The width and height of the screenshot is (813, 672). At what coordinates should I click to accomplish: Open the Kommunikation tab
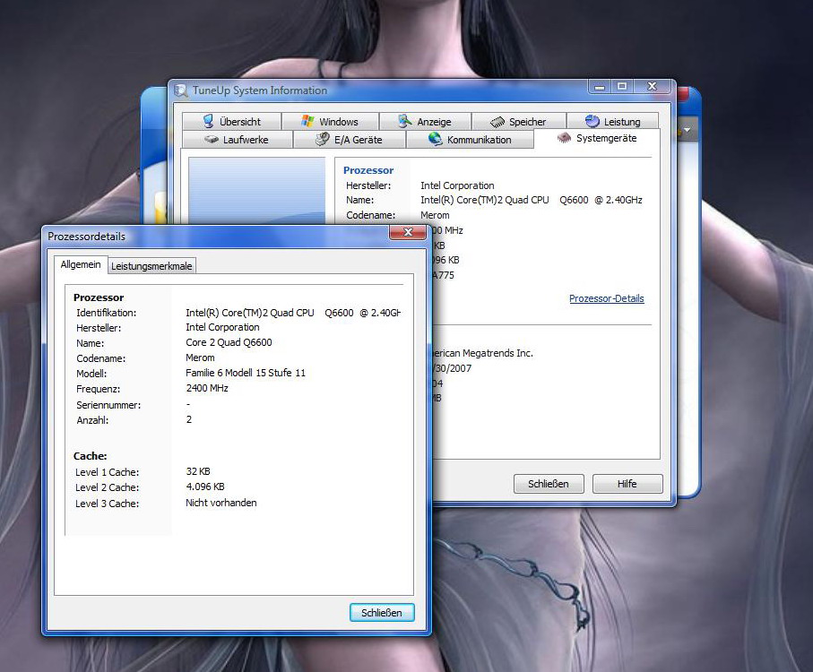coord(470,140)
